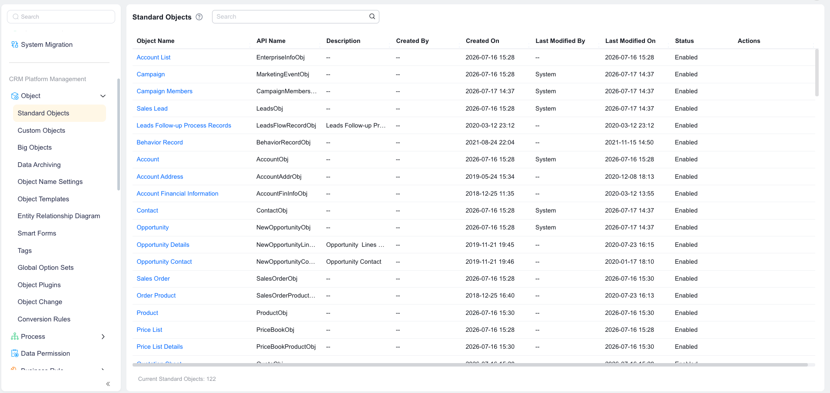Screen dimensions: 830x393
Task: Click the Data Permission icon
Action: click(x=15, y=354)
